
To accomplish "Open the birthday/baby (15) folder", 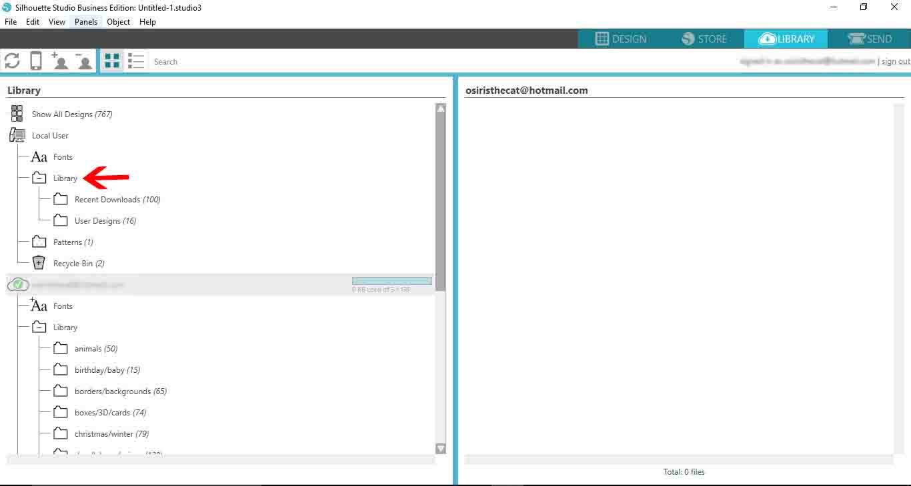I will (x=107, y=370).
